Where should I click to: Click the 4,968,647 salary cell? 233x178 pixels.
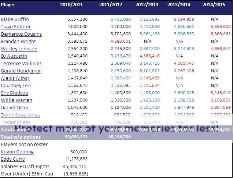pyautogui.click(x=221, y=49)
